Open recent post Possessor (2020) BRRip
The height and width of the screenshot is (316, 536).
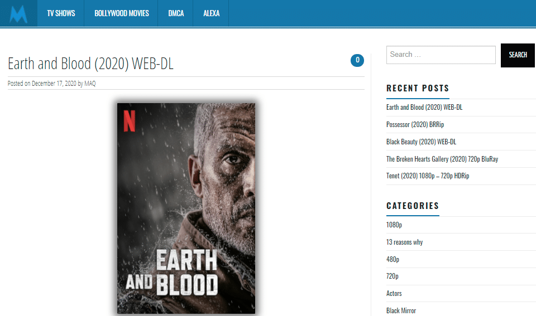pos(415,124)
